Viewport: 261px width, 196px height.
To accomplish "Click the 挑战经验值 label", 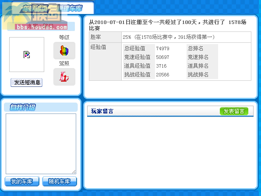I will (x=138, y=75).
